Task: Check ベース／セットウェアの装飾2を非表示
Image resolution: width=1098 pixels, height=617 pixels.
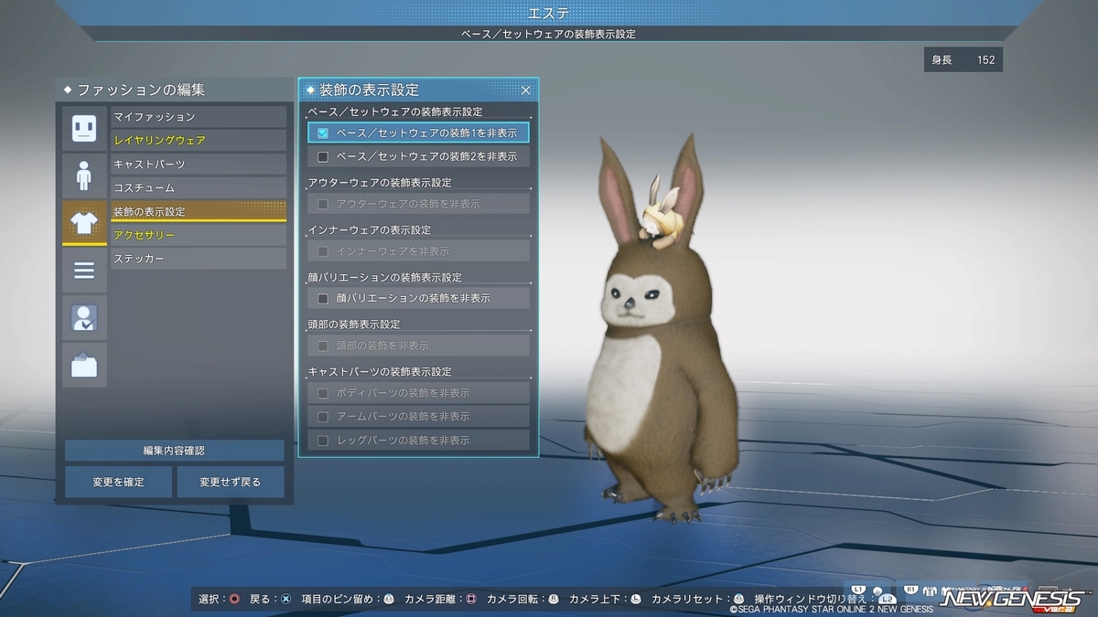Action: click(x=323, y=157)
